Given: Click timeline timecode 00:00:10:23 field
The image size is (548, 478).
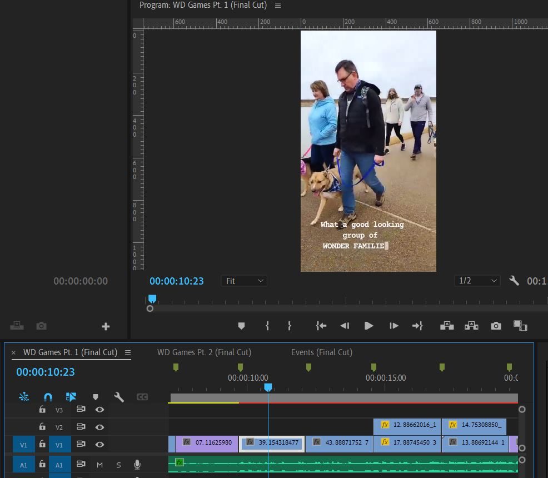Looking at the screenshot, I should (46, 372).
